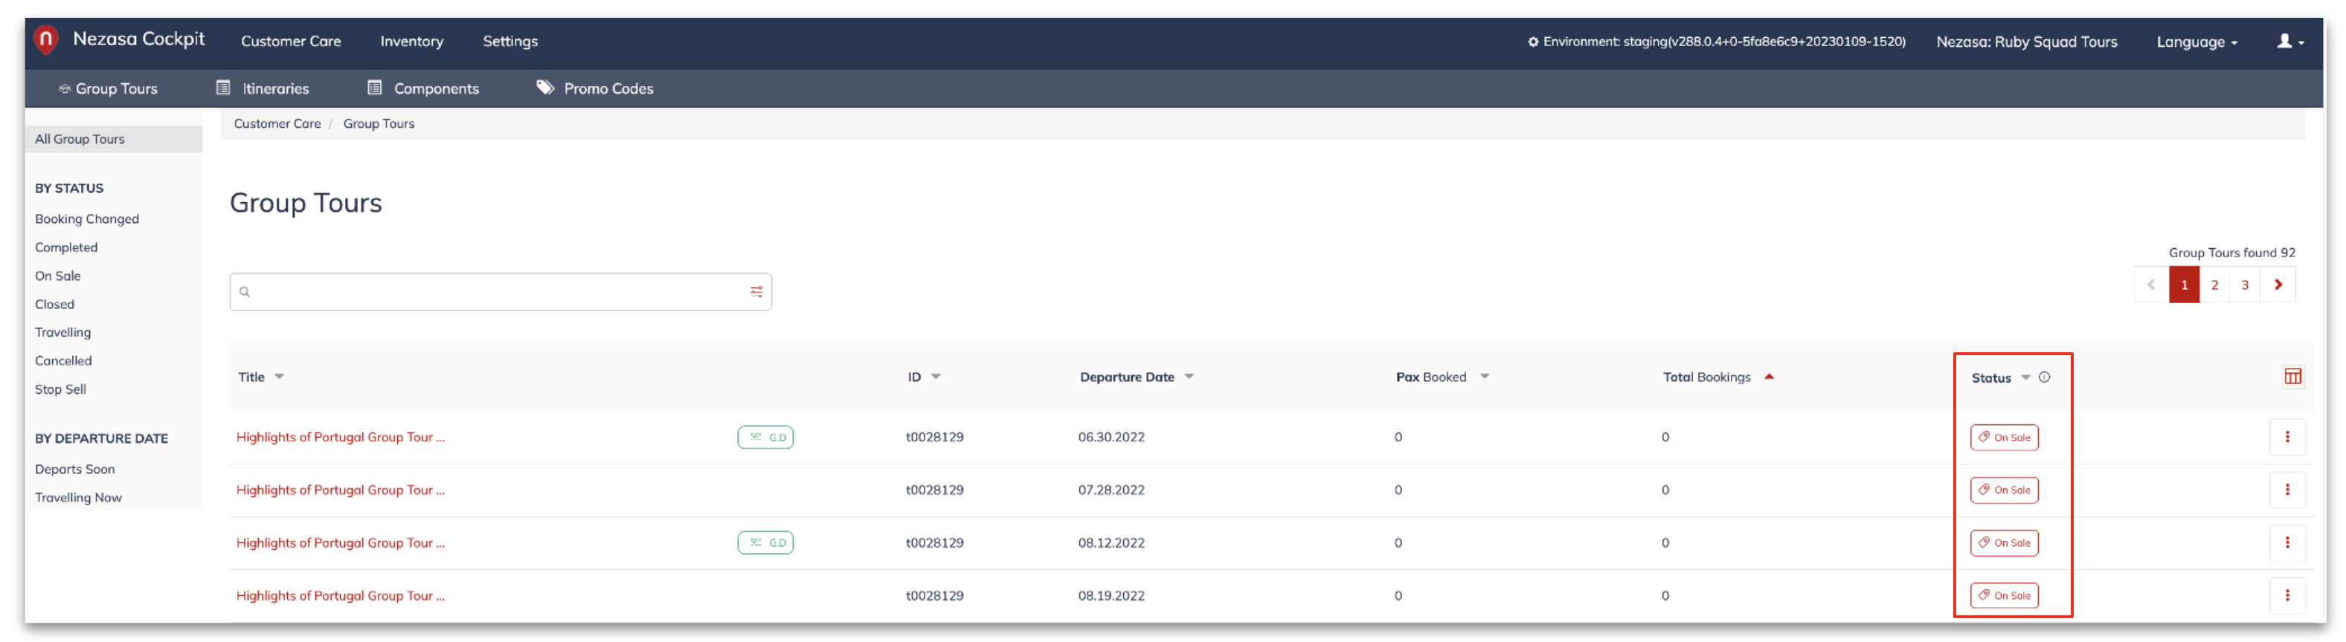The height and width of the screenshot is (642, 2346).
Task: Filter by Booking Changed status
Action: coord(88,219)
